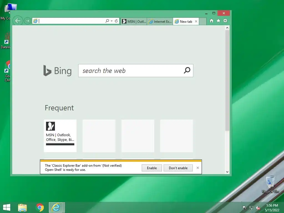Click the scrollbar up arrow

pyautogui.click(x=227, y=28)
